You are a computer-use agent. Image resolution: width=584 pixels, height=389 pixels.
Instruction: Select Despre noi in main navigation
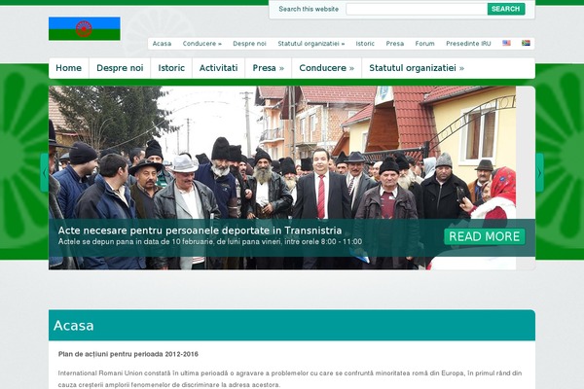[120, 68]
